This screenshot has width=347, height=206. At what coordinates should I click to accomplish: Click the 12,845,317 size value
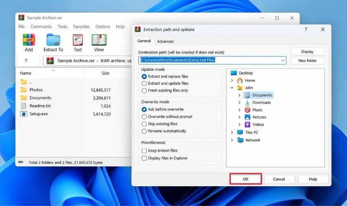pyautogui.click(x=101, y=90)
